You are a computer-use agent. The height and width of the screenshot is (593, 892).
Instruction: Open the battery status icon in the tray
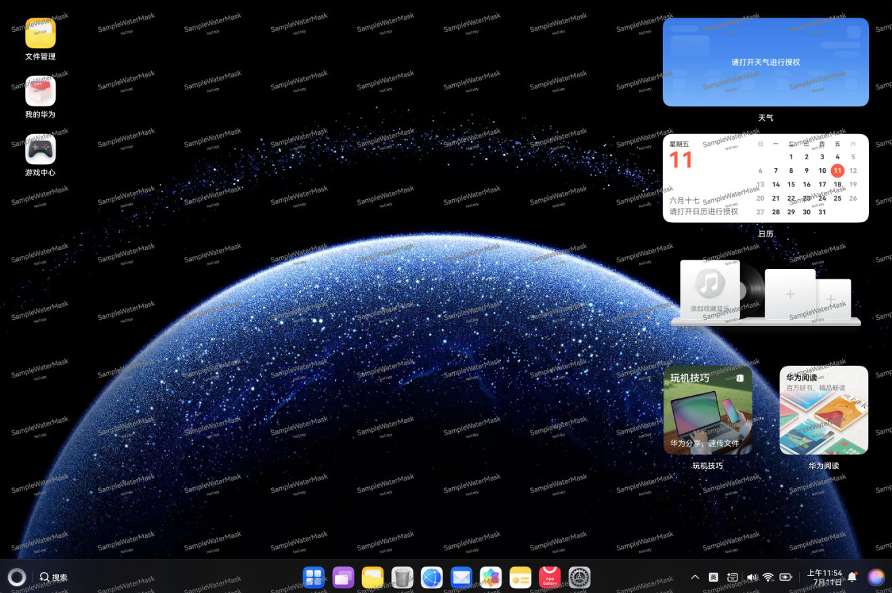click(x=786, y=577)
